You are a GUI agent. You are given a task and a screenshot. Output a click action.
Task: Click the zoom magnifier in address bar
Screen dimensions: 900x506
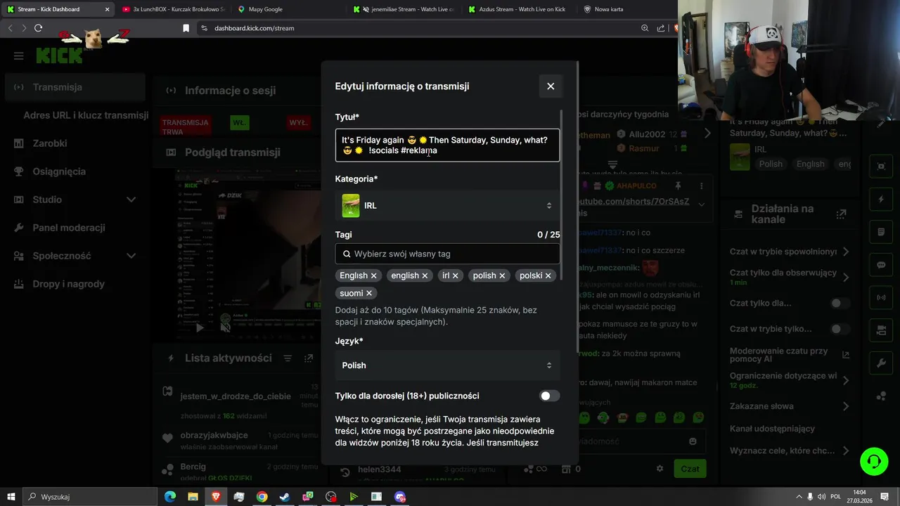645,28
